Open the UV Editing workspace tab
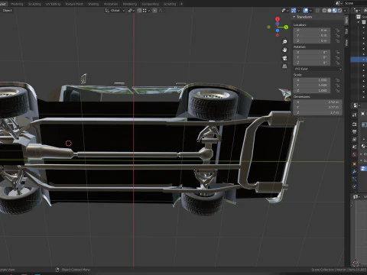The width and height of the screenshot is (367, 275). (x=53, y=4)
